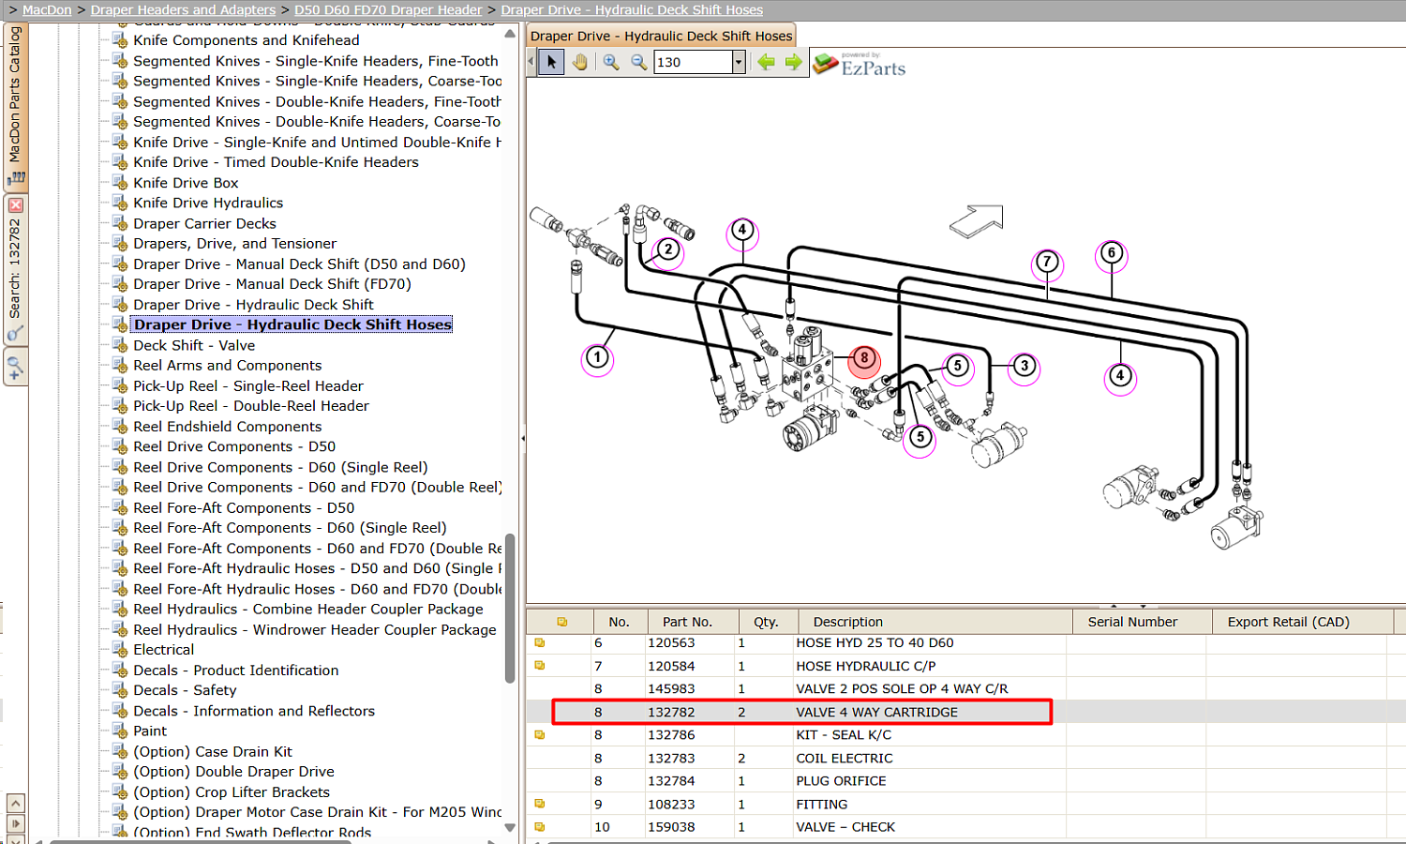The image size is (1406, 844).
Task: Click the icon beside Electrical tree item
Action: point(119,649)
